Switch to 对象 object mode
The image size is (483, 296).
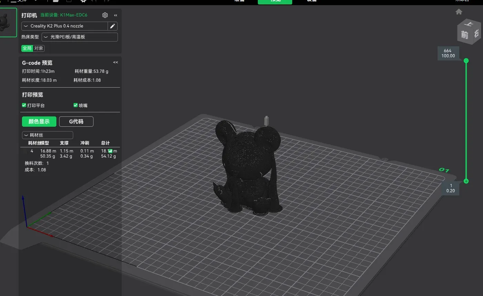coord(39,48)
